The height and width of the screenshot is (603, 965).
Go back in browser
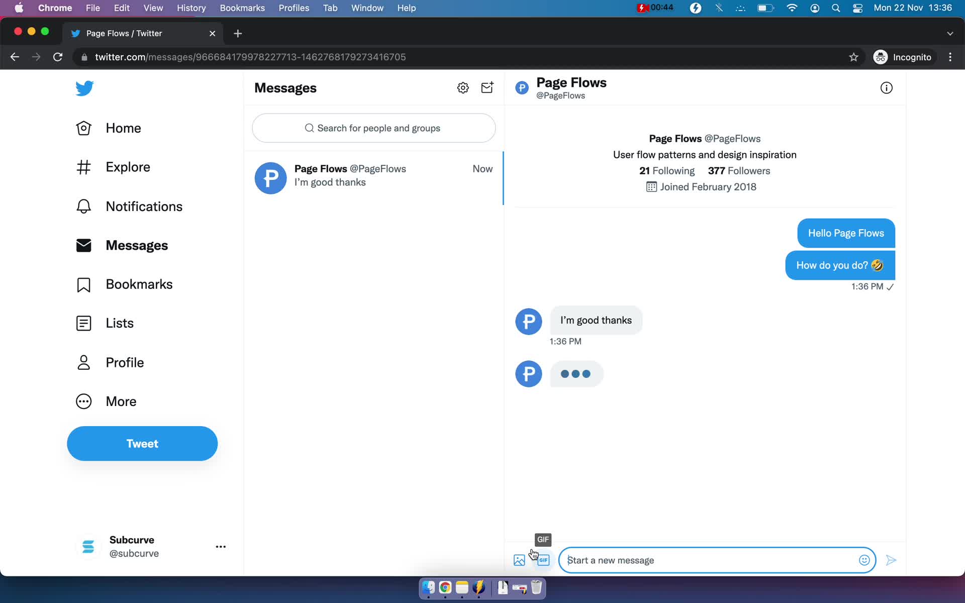click(x=15, y=57)
